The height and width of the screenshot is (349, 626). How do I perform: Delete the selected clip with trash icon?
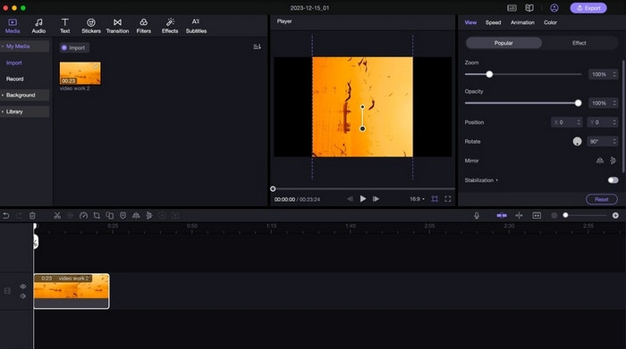tap(32, 215)
